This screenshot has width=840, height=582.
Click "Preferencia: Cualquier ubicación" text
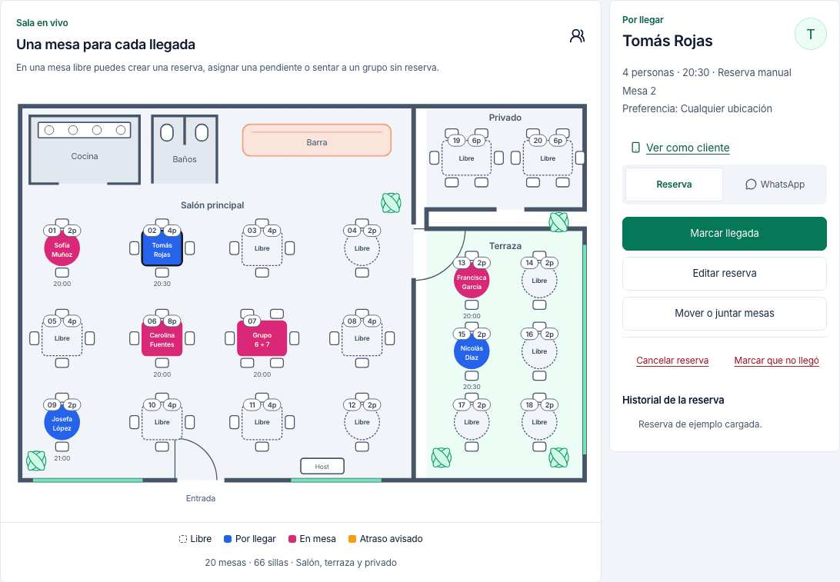(697, 108)
